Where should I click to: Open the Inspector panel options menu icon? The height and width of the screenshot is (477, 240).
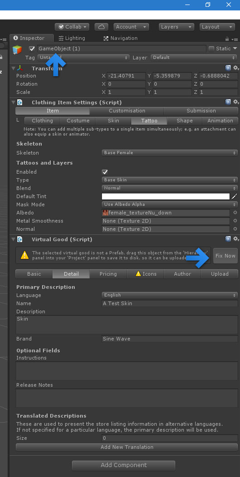point(235,39)
